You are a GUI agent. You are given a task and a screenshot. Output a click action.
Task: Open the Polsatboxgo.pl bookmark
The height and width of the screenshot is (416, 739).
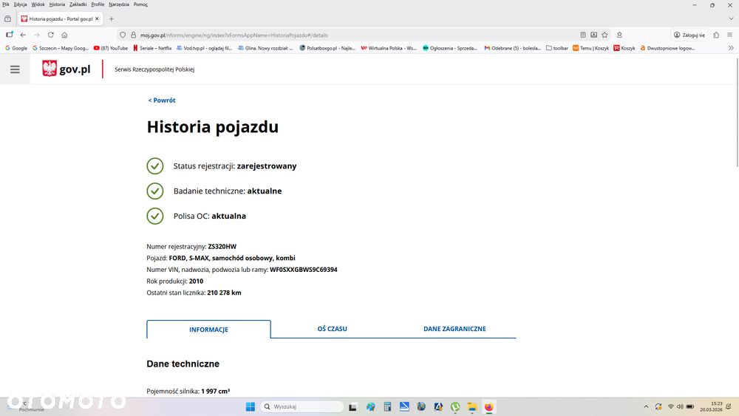click(x=327, y=48)
